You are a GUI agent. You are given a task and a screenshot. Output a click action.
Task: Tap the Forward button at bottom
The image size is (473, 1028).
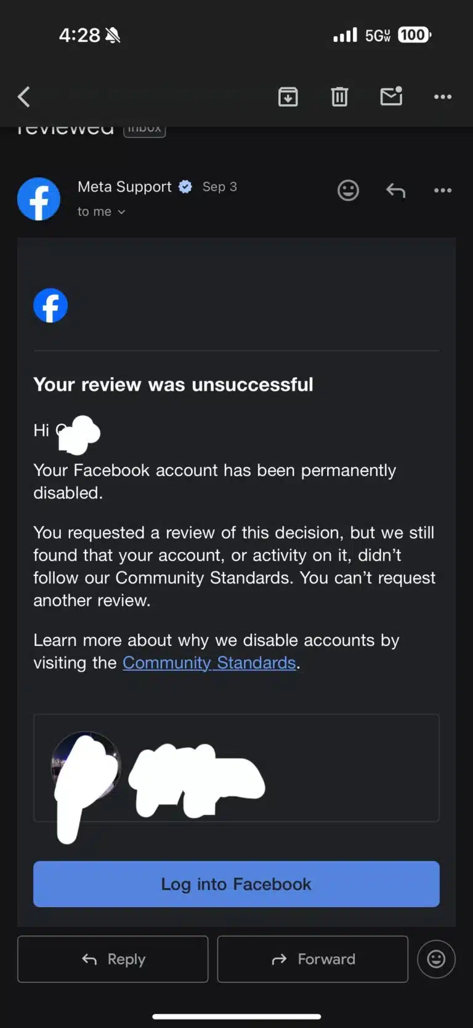313,959
